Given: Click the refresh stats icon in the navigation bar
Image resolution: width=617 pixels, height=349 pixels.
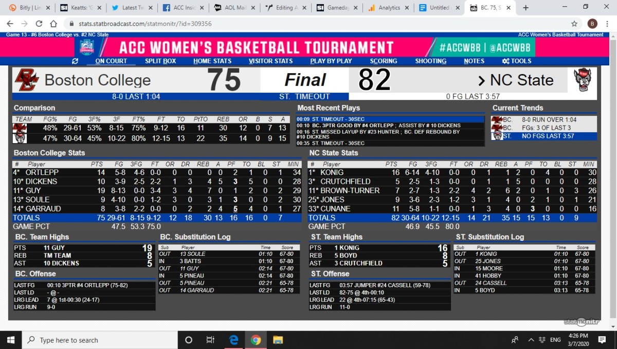Looking at the screenshot, I should coord(75,61).
